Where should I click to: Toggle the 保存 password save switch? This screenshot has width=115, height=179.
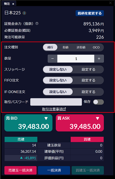98,102
